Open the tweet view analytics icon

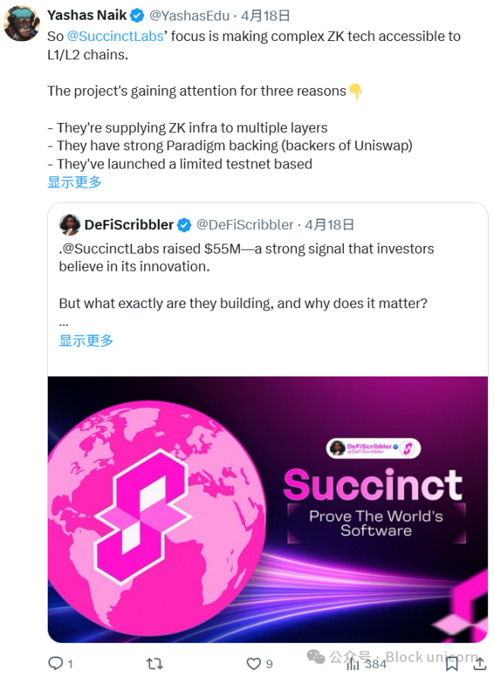[354, 663]
